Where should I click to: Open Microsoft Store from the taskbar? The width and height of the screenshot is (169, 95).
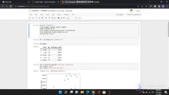(x=104, y=92)
